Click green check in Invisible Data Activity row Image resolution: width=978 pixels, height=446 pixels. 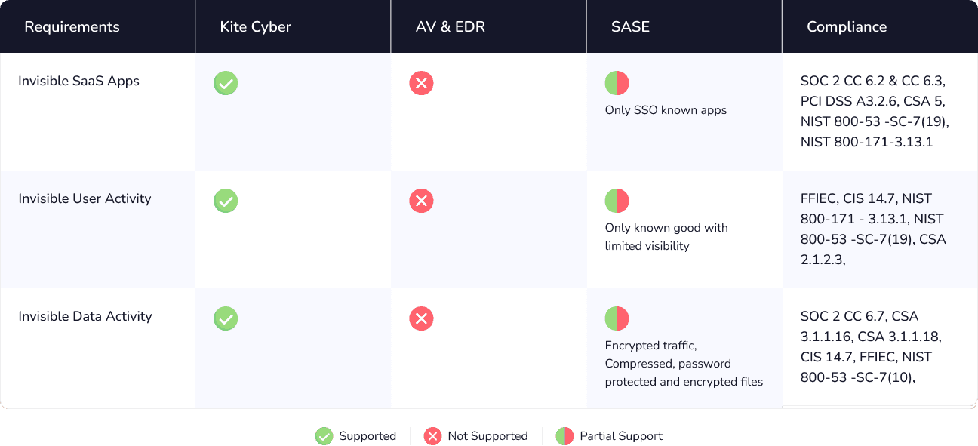(x=226, y=318)
